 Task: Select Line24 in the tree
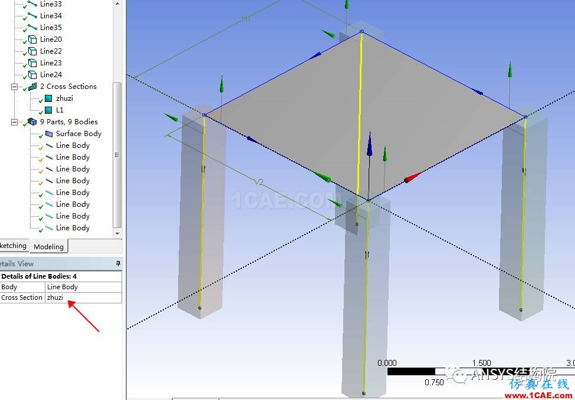(51, 75)
